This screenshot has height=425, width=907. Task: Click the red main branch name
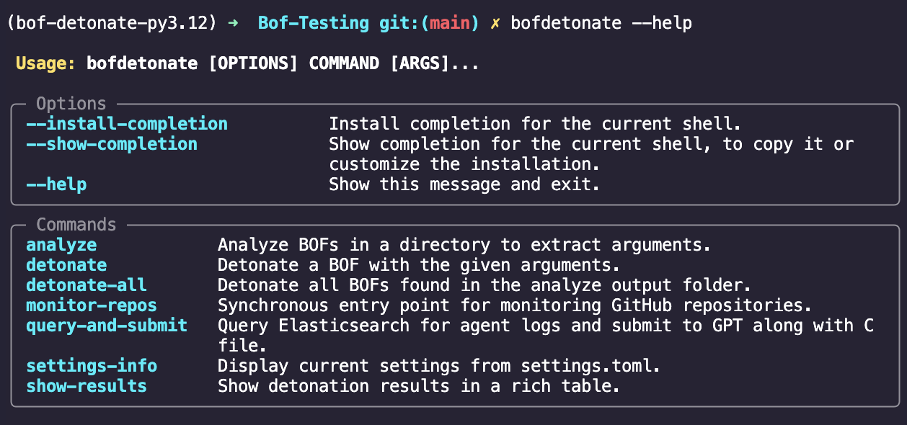(450, 23)
